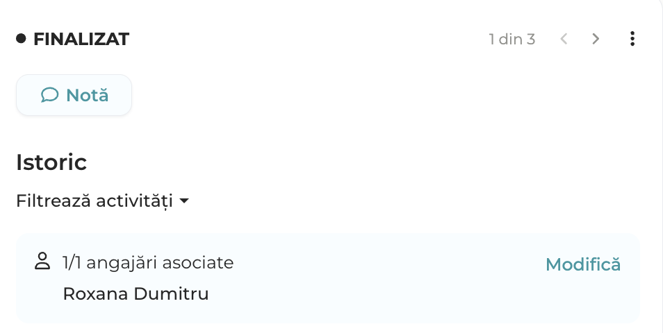The image size is (663, 333).
Task: Go back with the left chevron arrow
Action: [x=564, y=39]
